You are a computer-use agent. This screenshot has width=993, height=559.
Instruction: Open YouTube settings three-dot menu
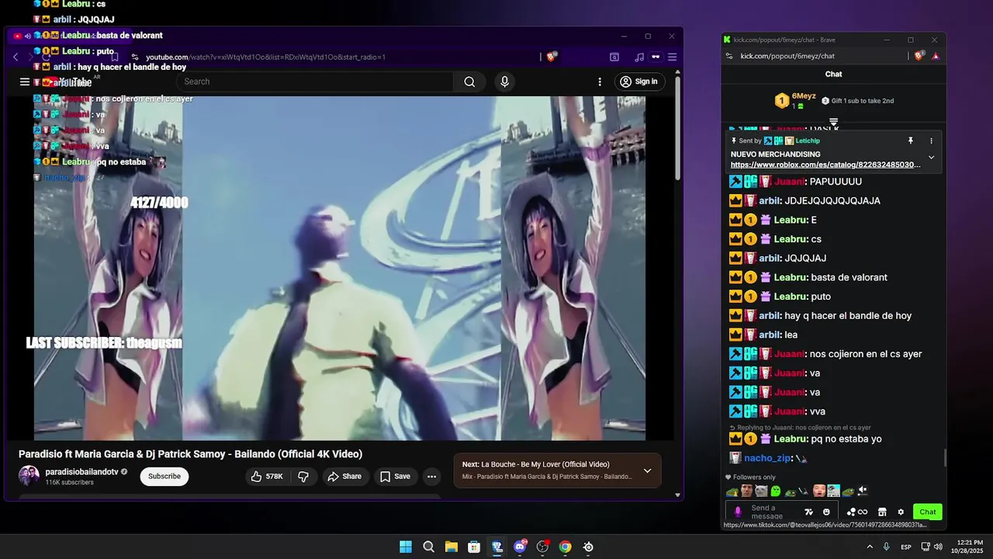(600, 82)
